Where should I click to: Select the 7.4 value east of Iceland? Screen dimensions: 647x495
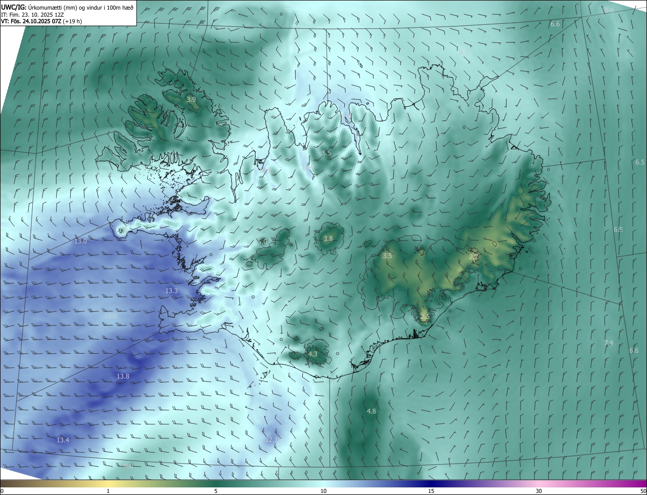(x=609, y=343)
